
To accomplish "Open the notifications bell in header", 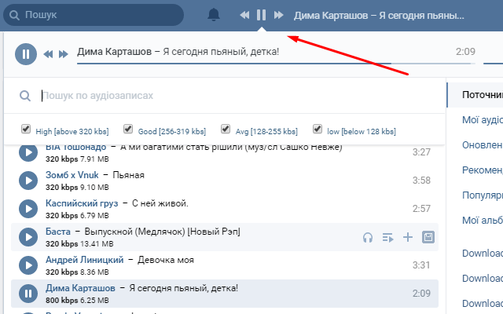I will 214,15.
